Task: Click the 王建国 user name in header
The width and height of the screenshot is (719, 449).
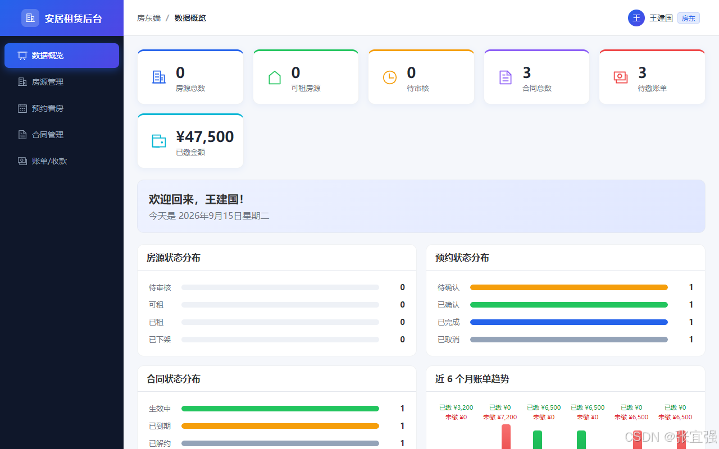Action: pos(661,18)
